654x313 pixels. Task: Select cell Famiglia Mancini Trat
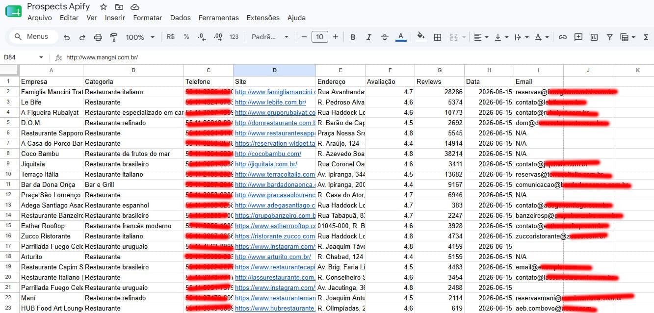[51, 92]
